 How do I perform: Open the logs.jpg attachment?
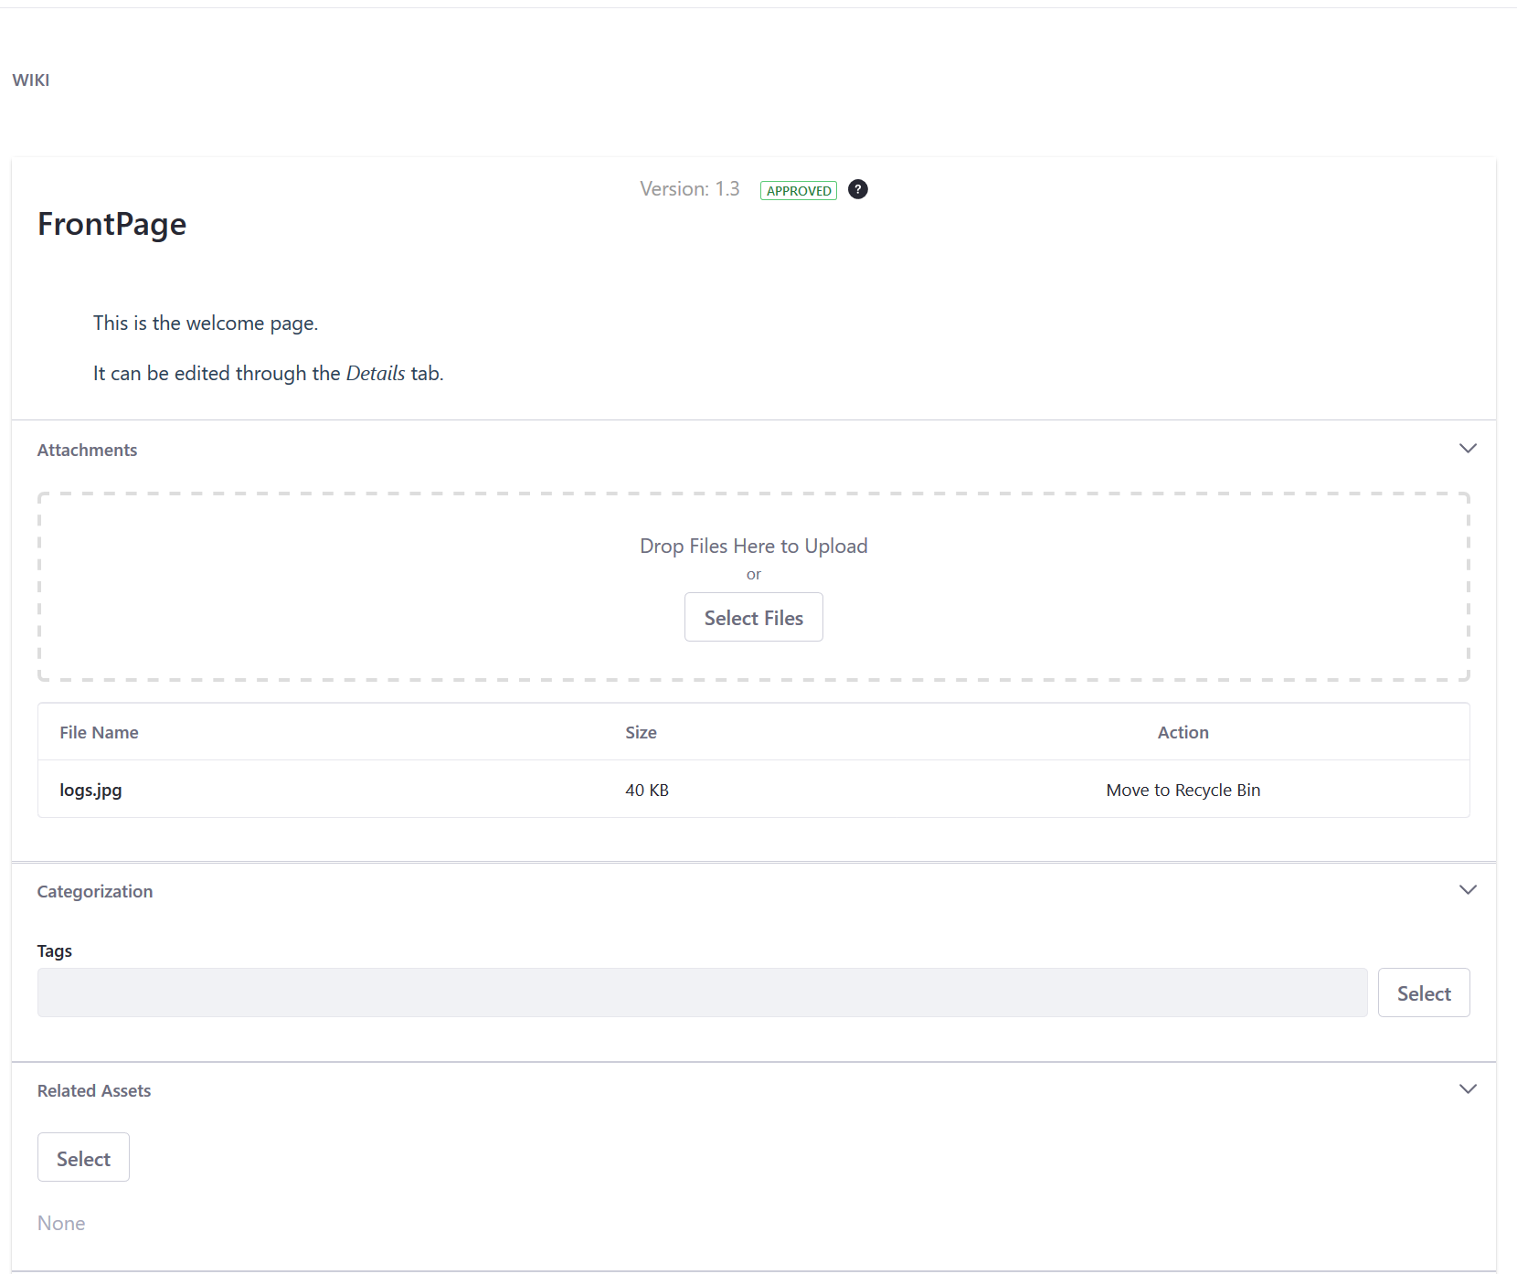point(90,790)
